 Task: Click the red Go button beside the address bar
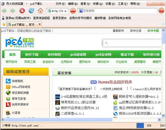click(73, 11)
